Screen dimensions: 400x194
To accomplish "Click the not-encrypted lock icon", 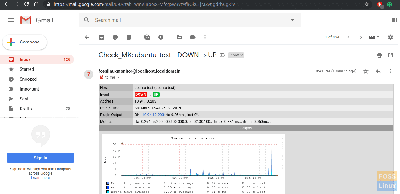I will tap(101, 77).
